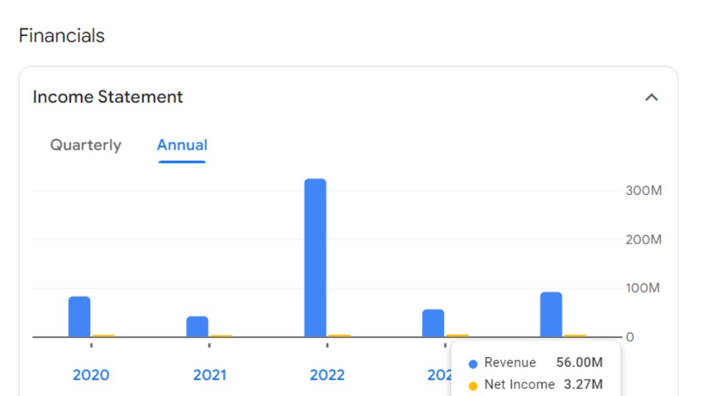Click the tall 2022 revenue bar

[315, 257]
